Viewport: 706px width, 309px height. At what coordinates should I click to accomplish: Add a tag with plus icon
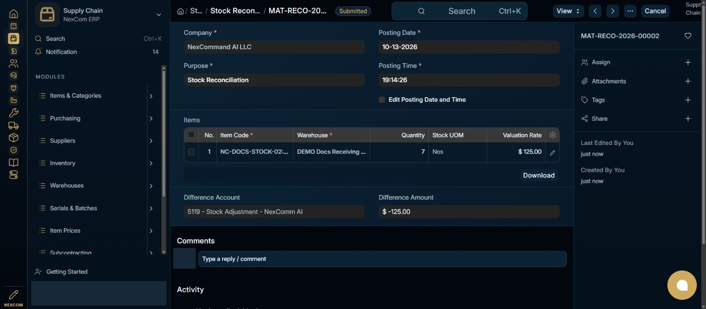click(x=688, y=100)
